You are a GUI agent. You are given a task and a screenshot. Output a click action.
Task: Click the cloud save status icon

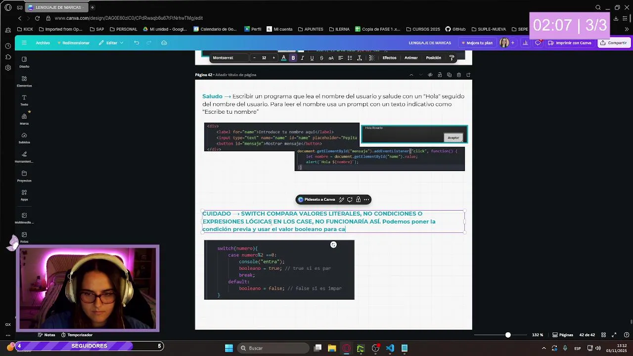point(164,43)
